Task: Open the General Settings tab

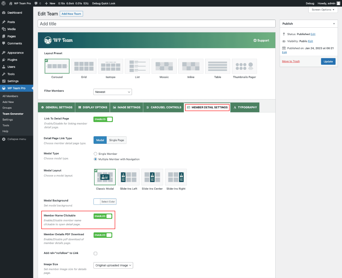Action: pos(57,107)
